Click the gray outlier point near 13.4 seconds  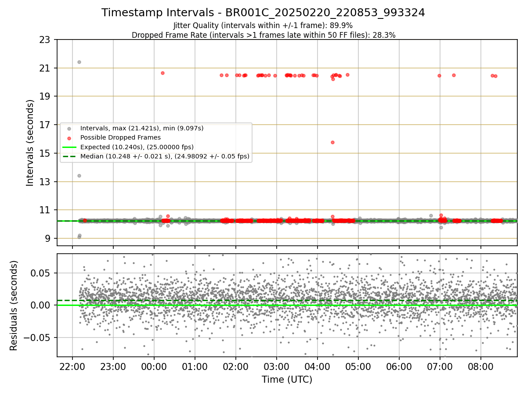point(79,176)
